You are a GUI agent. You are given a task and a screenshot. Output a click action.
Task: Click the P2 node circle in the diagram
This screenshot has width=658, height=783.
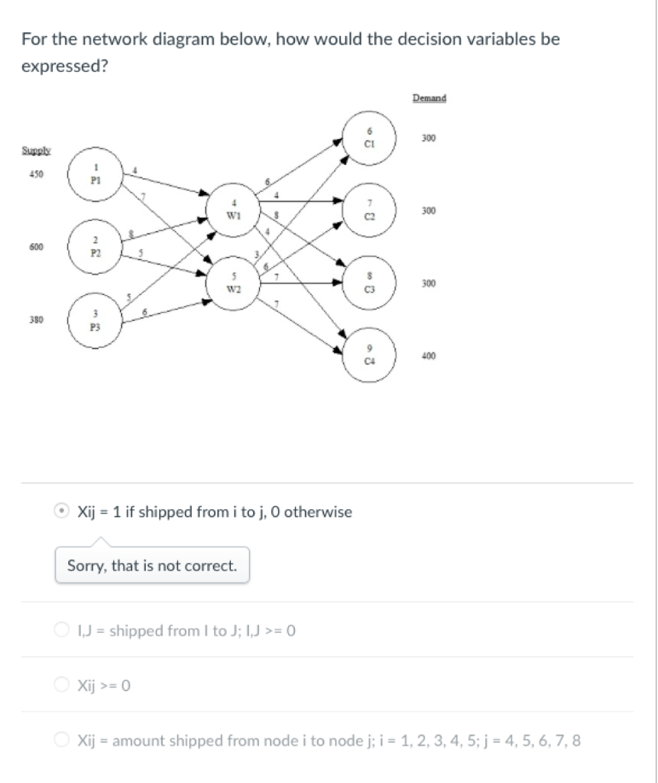coord(96,247)
